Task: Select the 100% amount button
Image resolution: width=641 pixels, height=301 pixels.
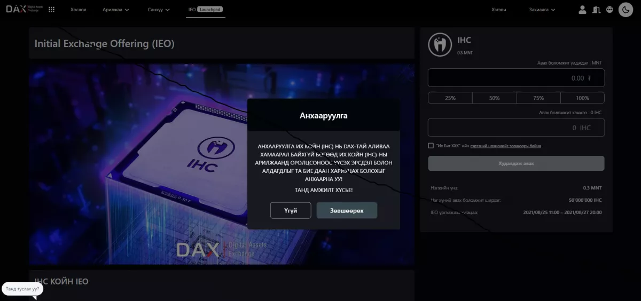Action: [582, 98]
